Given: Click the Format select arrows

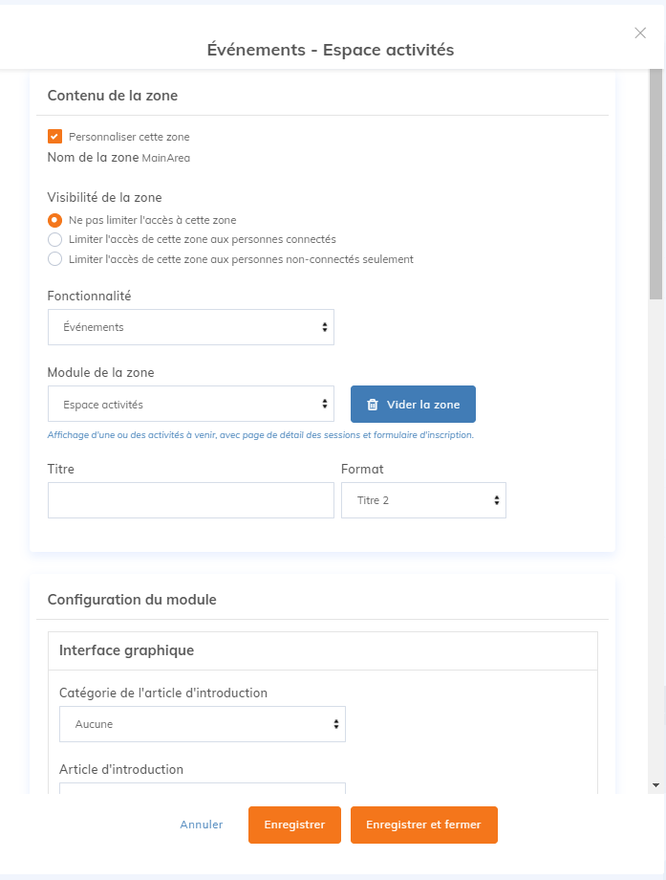Looking at the screenshot, I should tap(497, 500).
